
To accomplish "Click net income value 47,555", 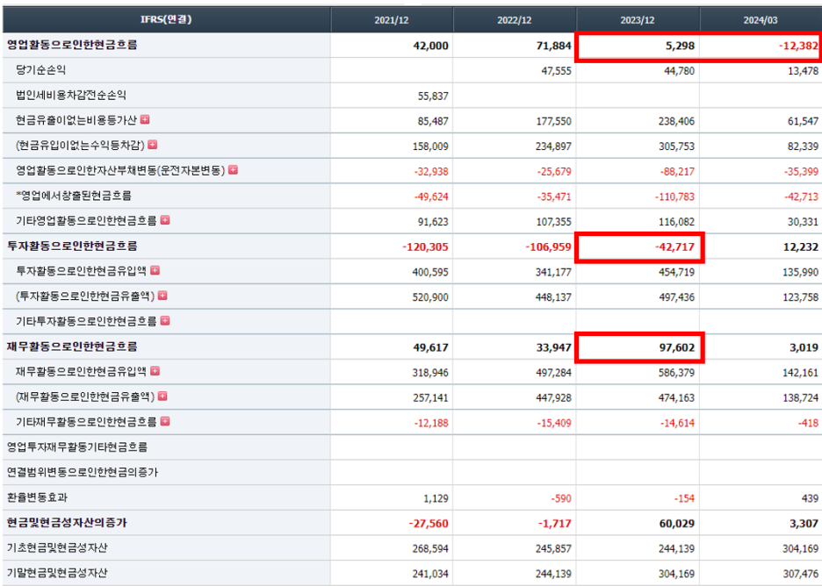I will point(556,71).
